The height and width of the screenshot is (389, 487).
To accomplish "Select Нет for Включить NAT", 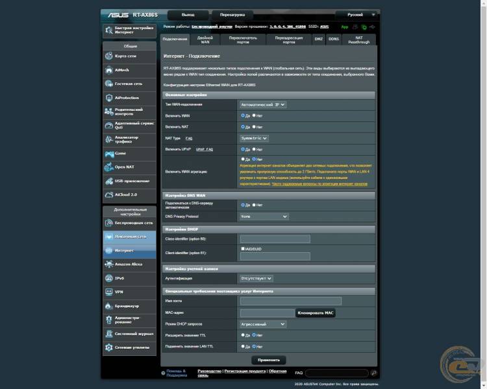I will 254,127.
